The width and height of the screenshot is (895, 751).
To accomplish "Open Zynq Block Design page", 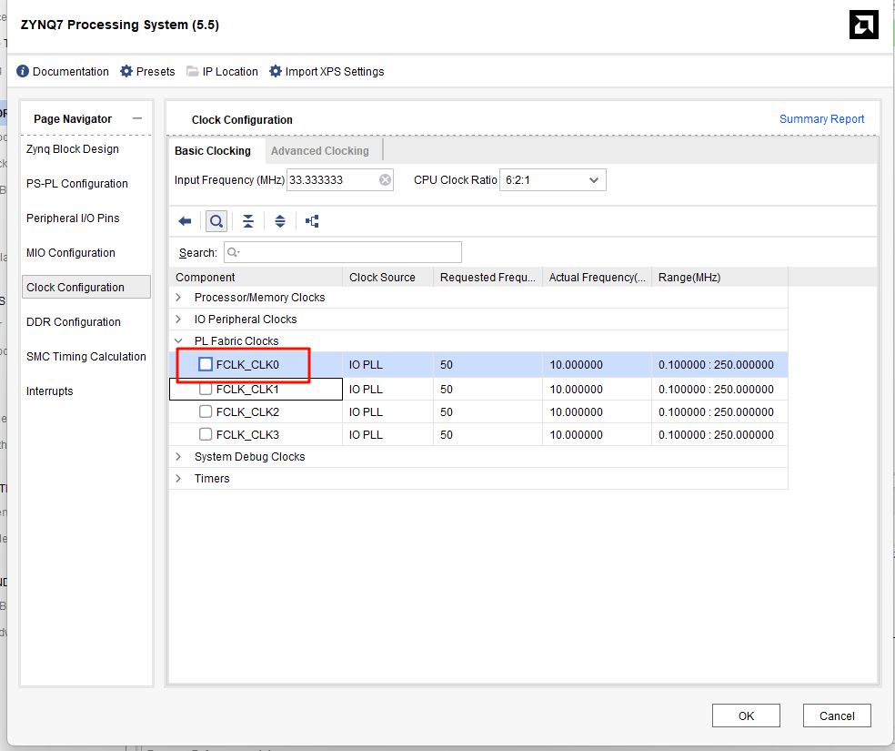I will pyautogui.click(x=73, y=149).
